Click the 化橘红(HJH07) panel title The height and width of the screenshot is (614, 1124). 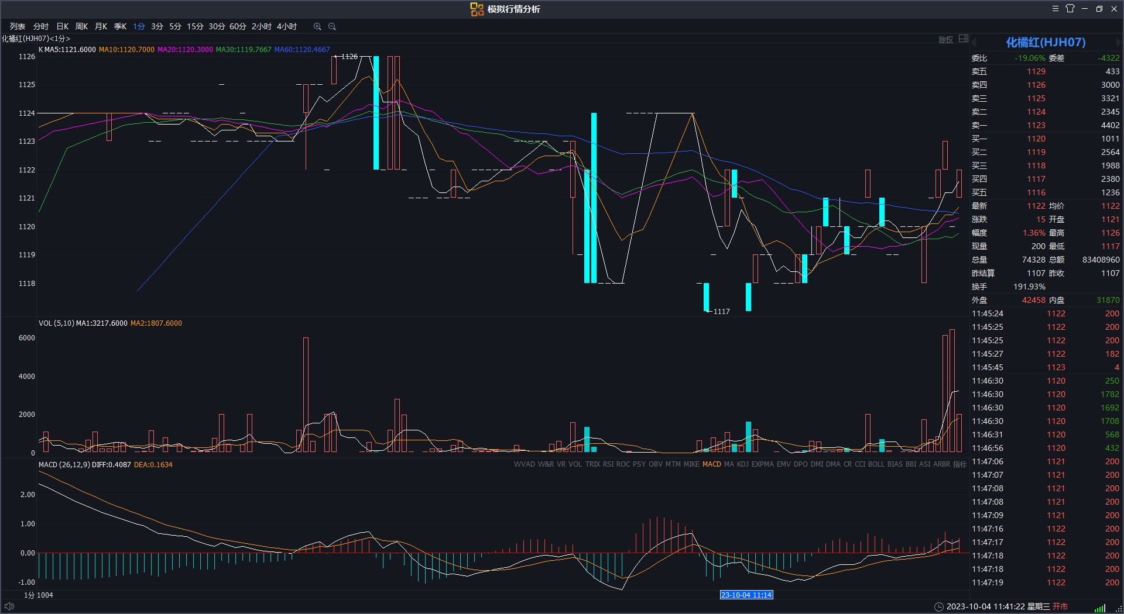pyautogui.click(x=1046, y=42)
